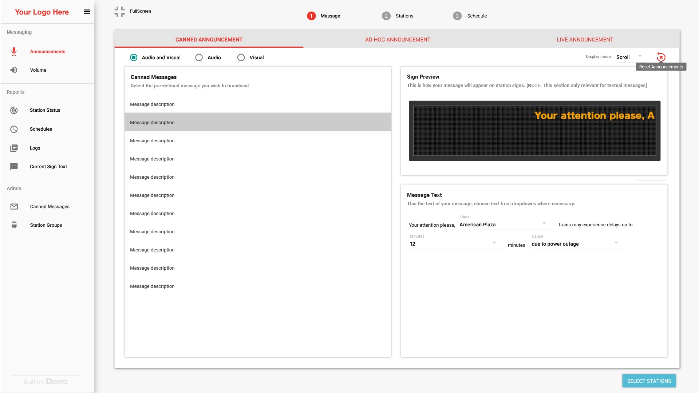Open the Logs report link
This screenshot has height=393, width=699.
(x=35, y=148)
